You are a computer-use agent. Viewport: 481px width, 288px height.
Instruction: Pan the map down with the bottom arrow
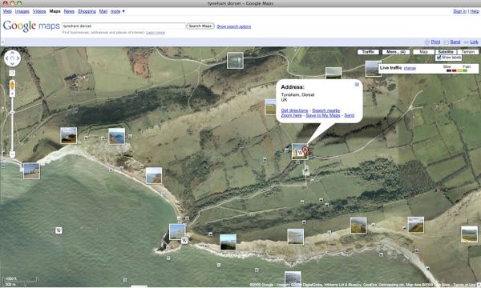[12, 64]
